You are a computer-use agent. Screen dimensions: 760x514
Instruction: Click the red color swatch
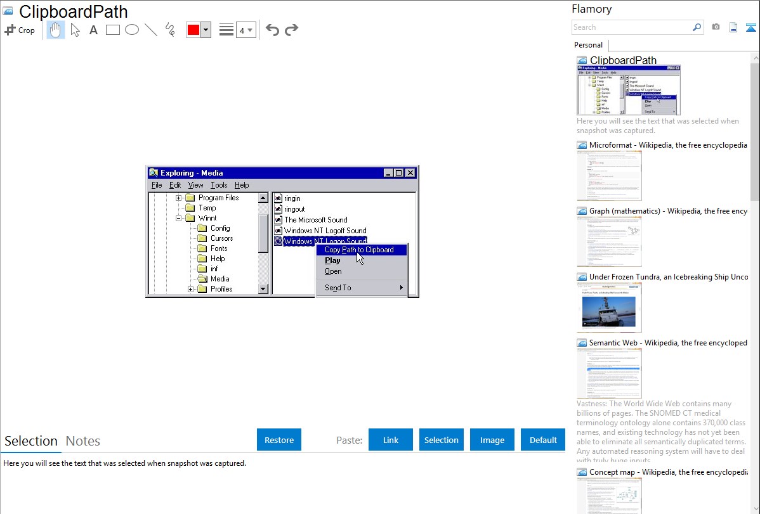click(x=193, y=30)
